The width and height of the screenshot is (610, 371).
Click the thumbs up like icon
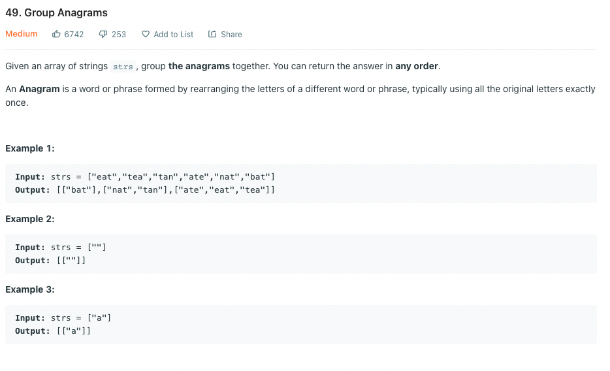click(x=56, y=34)
